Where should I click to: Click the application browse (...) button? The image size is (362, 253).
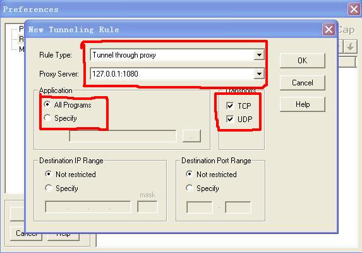pos(191,136)
